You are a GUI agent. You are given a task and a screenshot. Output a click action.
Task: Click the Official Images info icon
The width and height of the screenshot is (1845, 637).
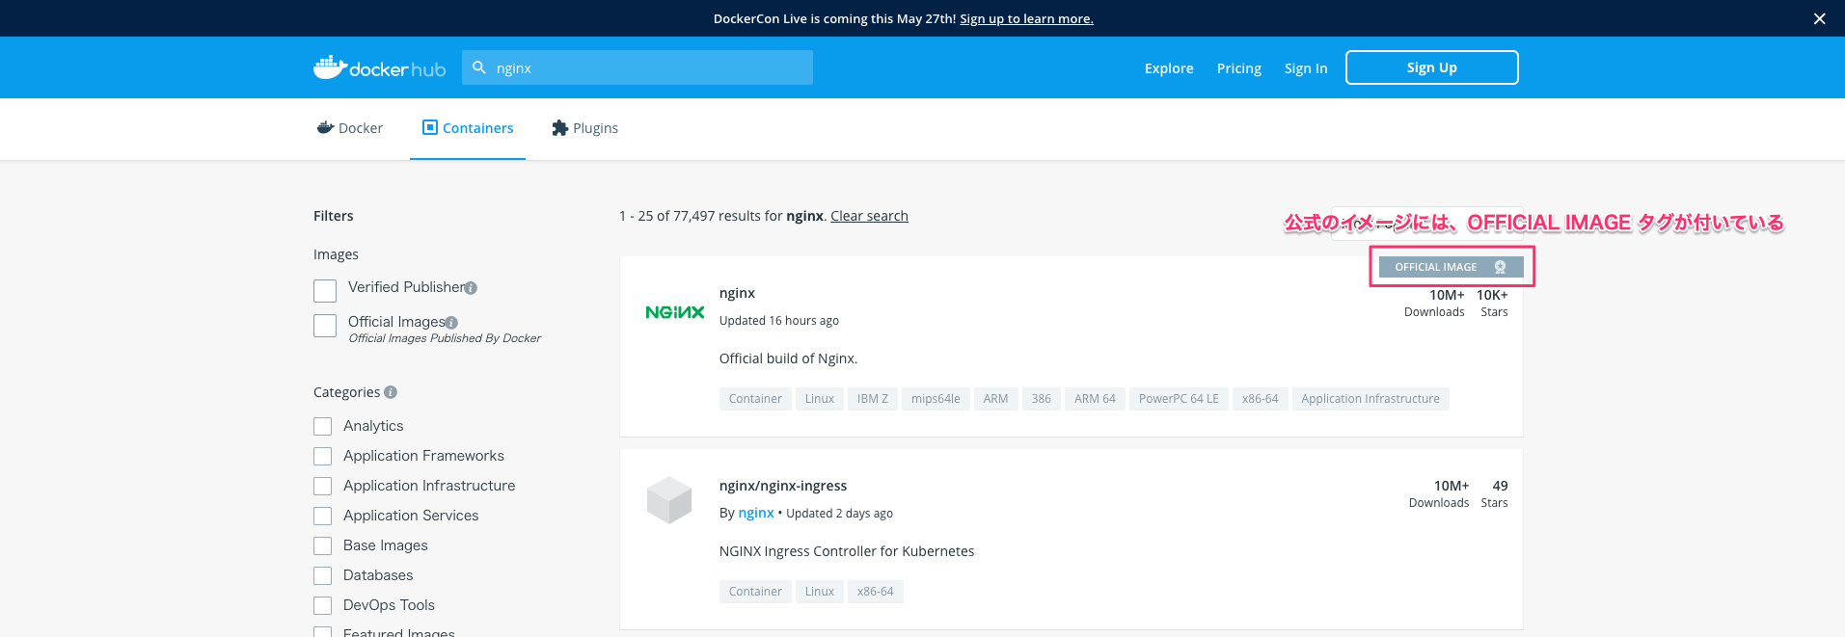[451, 323]
